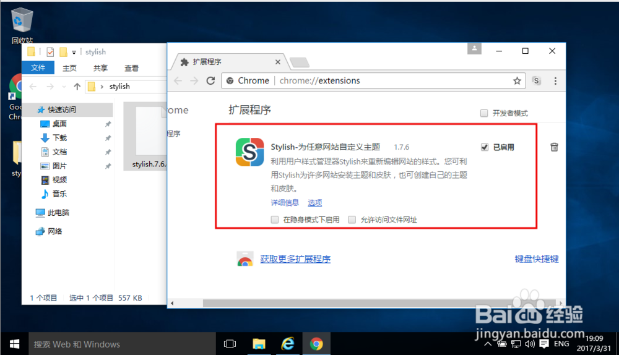
Task: Click the File Explorer up arrow
Action: tap(77, 87)
